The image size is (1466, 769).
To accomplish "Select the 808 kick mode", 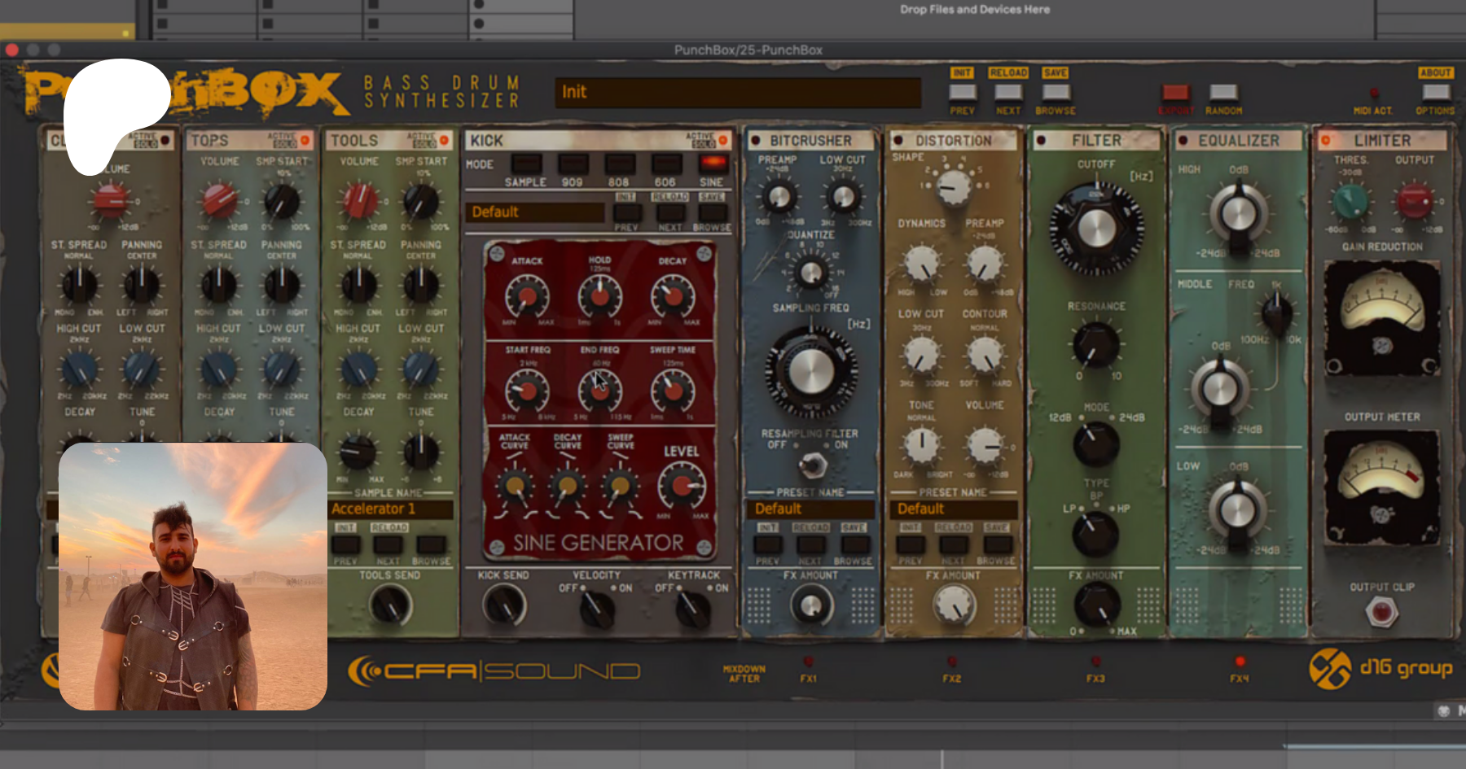I will click(x=619, y=164).
